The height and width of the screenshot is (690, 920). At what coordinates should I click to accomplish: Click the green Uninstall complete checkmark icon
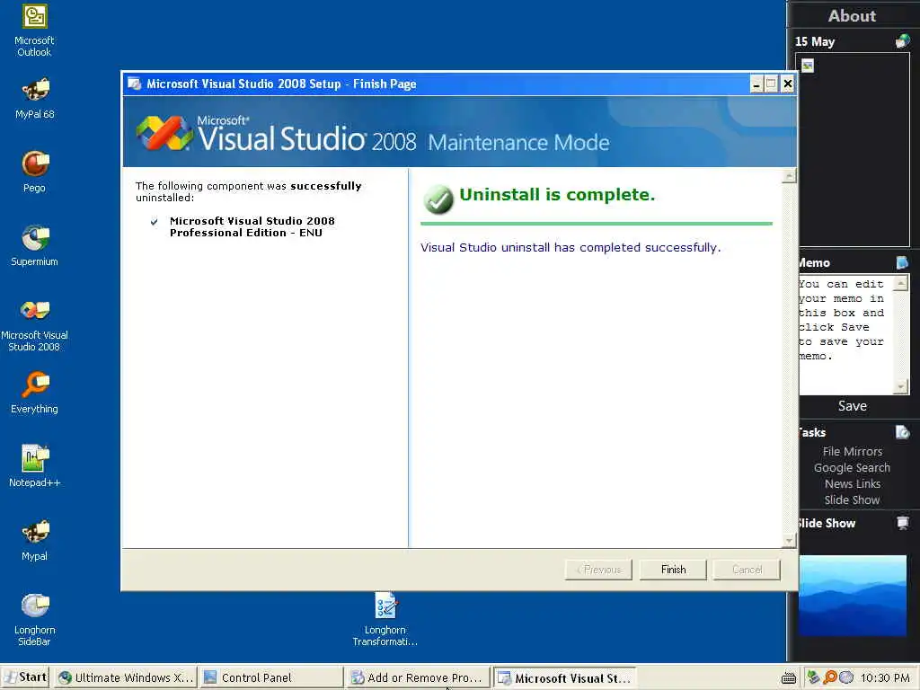click(438, 199)
